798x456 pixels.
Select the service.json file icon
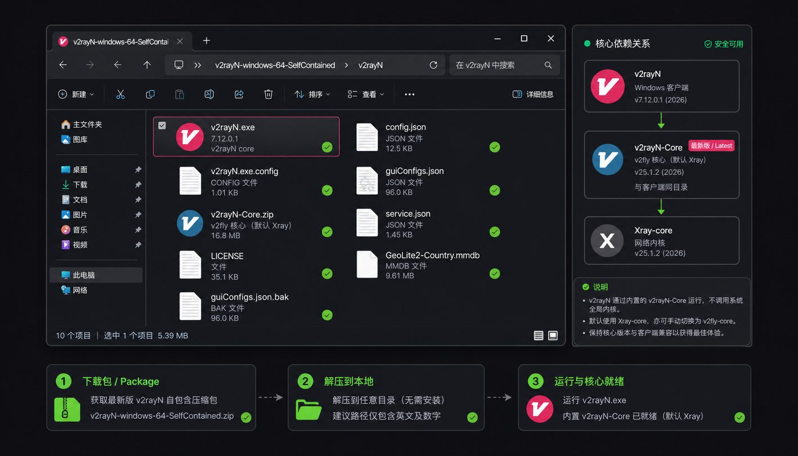[367, 223]
